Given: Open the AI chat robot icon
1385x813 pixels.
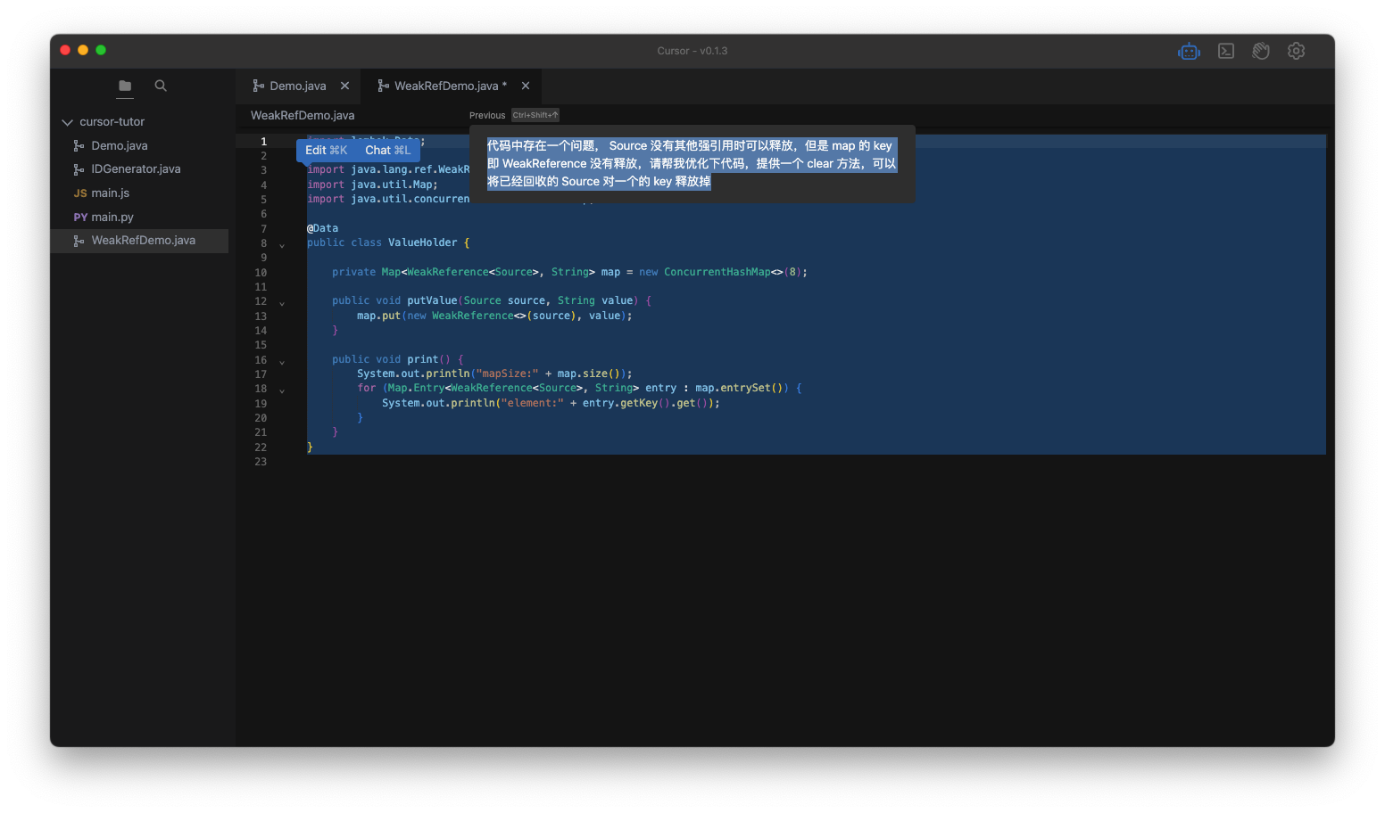Looking at the screenshot, I should [1189, 52].
